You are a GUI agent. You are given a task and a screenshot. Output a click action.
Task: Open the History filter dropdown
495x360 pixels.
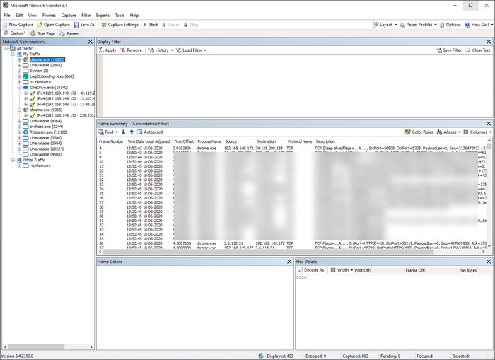[x=160, y=50]
